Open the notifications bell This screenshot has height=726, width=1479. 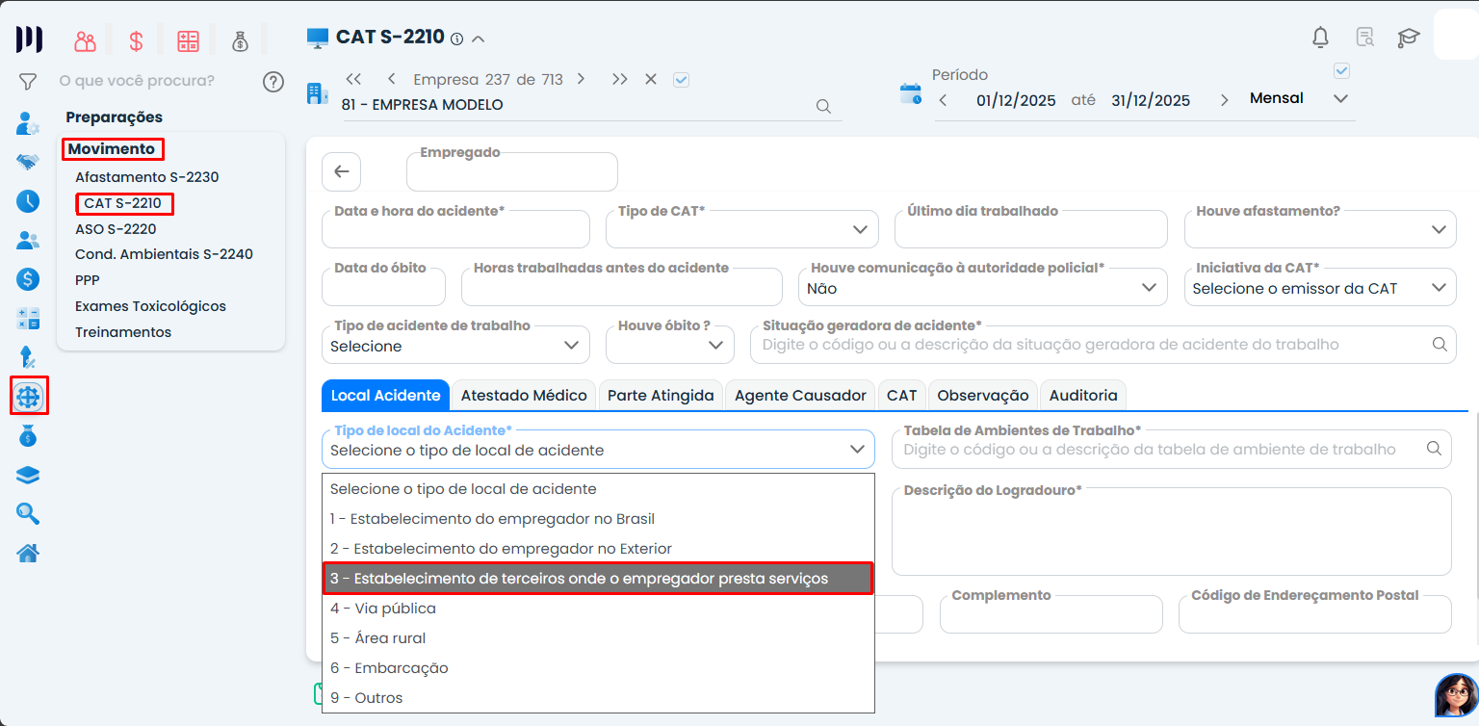pos(1321,38)
